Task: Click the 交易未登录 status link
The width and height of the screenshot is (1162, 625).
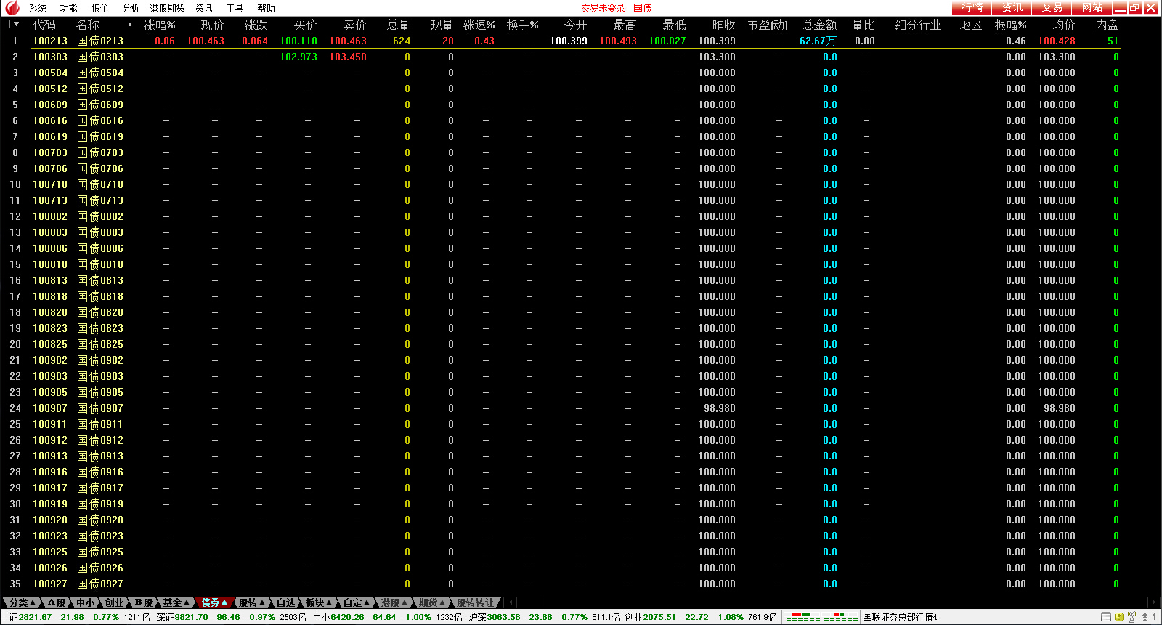Action: click(x=603, y=8)
